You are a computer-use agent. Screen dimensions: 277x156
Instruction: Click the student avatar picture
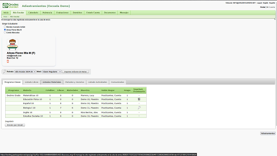[x=13, y=44]
